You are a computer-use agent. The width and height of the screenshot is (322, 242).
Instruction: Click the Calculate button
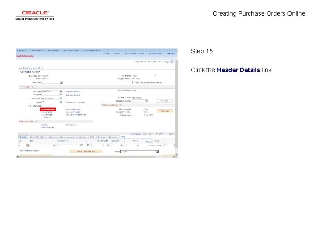165,111
